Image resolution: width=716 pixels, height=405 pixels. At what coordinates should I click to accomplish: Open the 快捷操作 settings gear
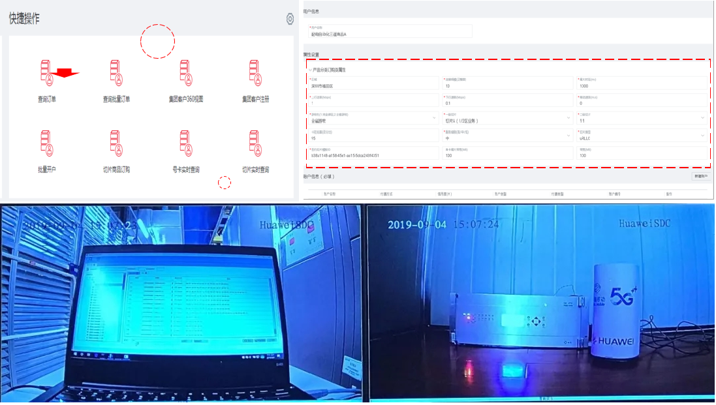point(290,20)
